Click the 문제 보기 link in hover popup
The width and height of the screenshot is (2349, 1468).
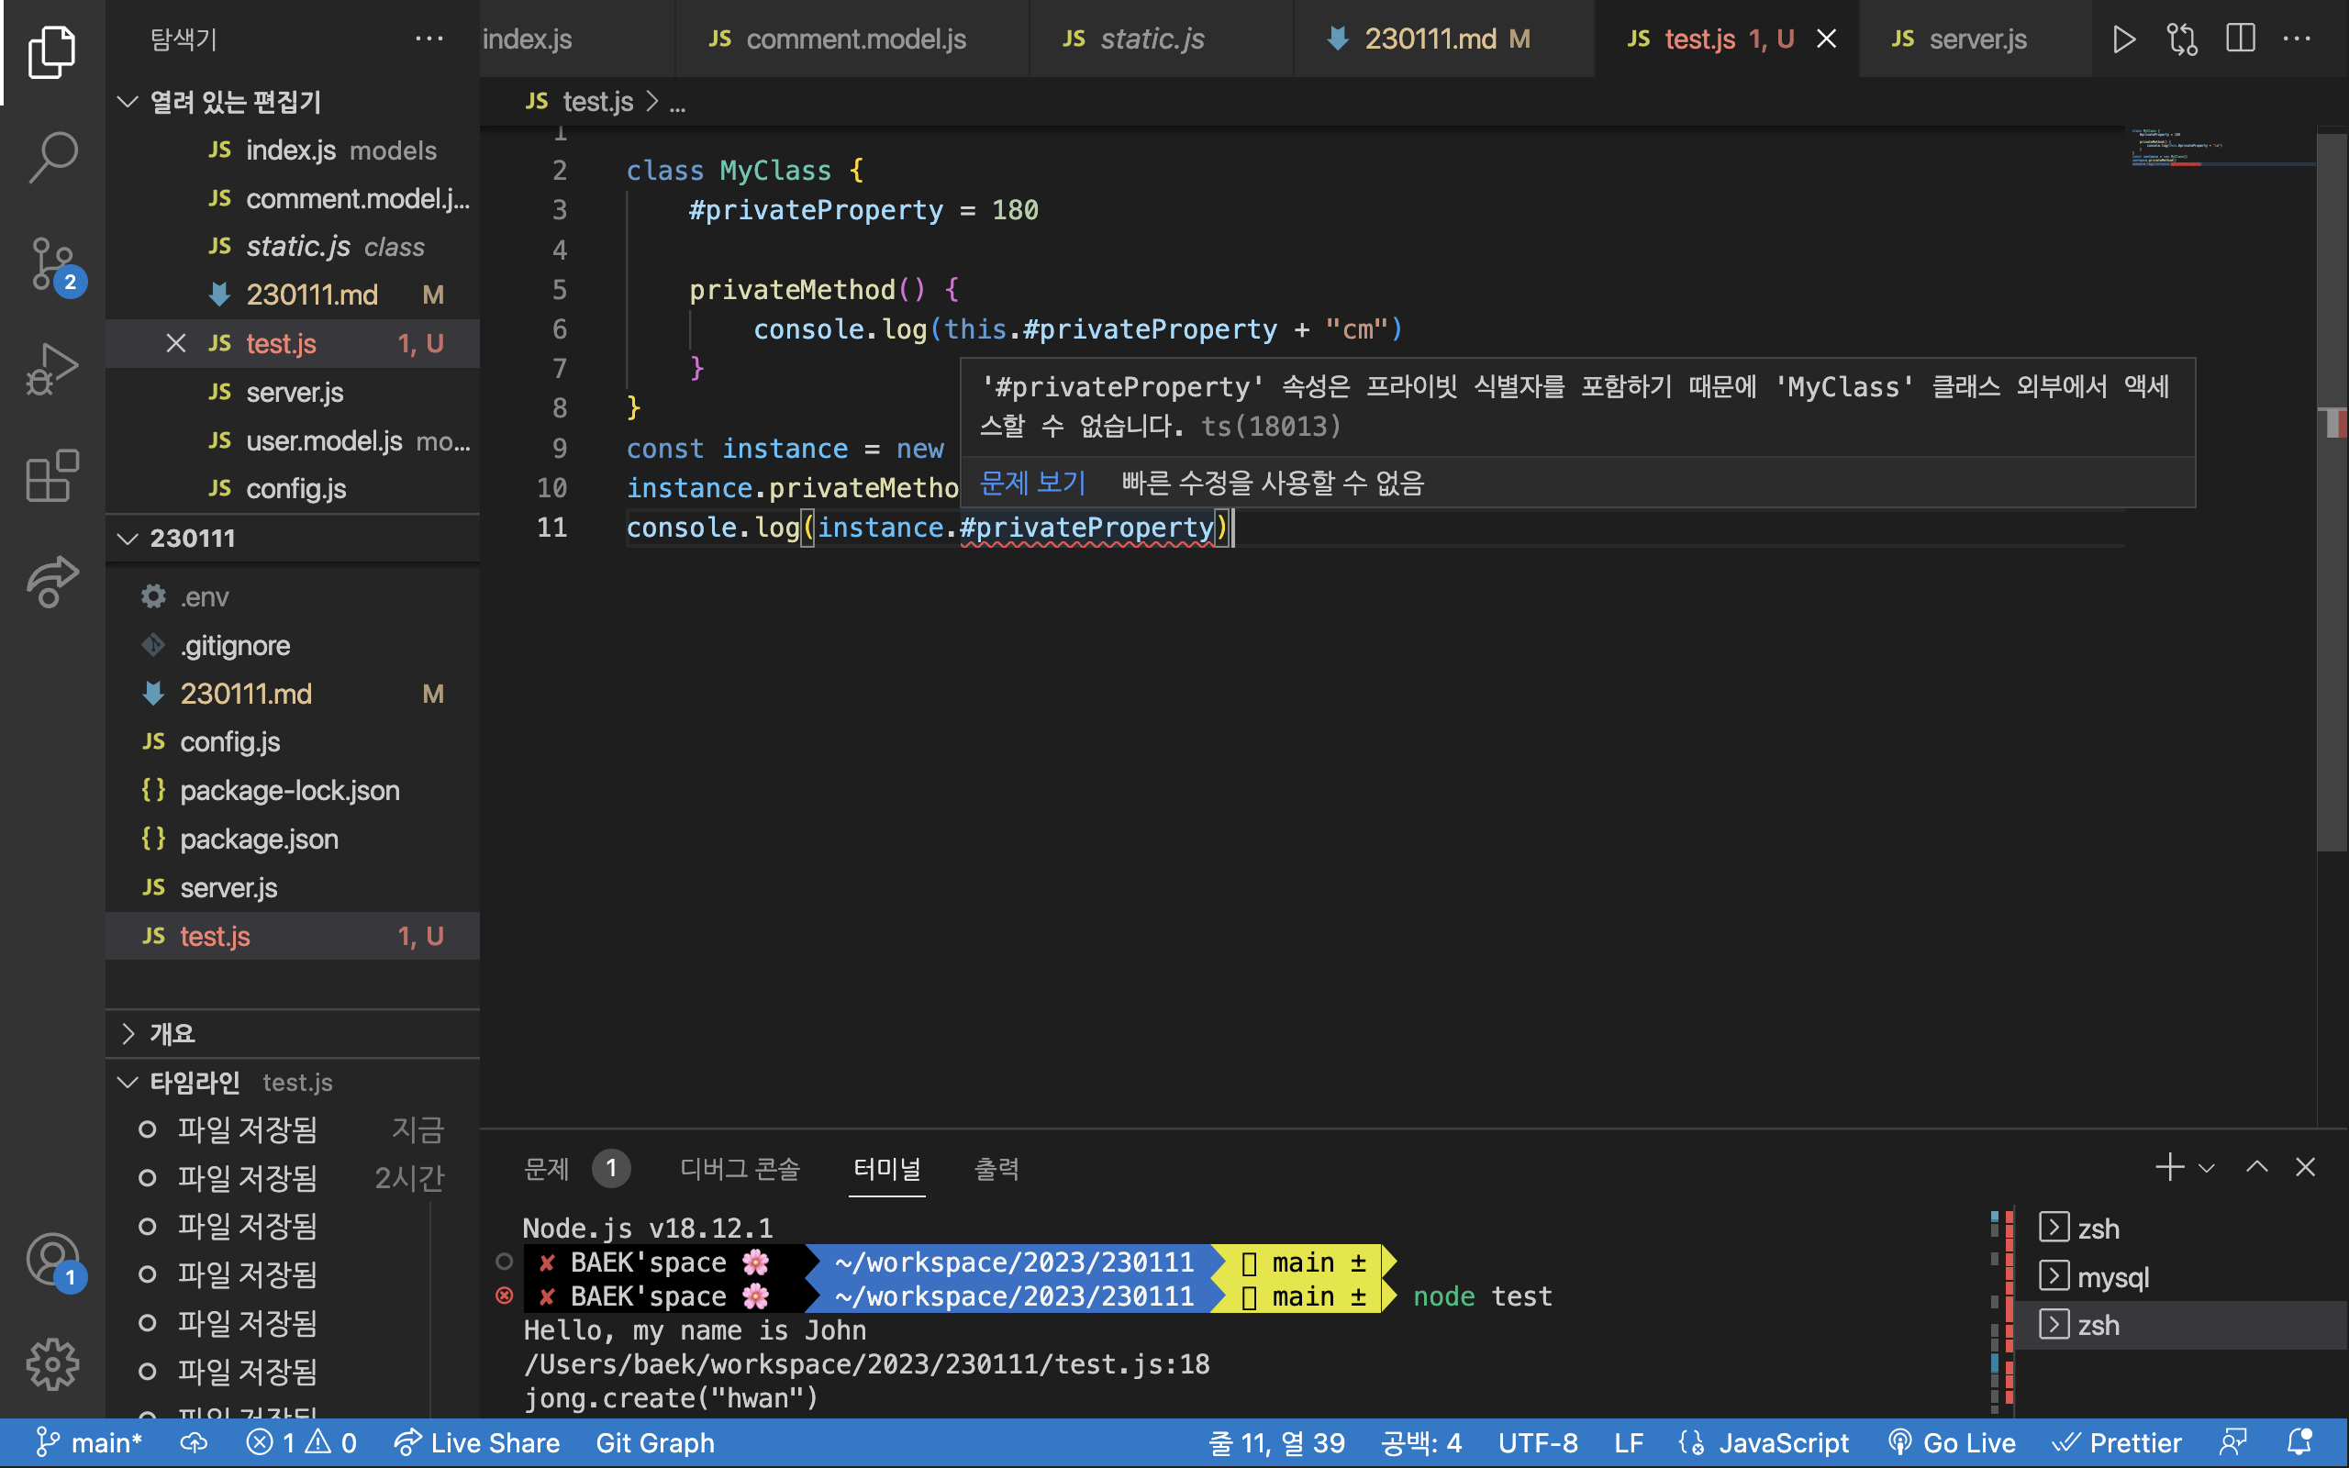pyautogui.click(x=1031, y=483)
